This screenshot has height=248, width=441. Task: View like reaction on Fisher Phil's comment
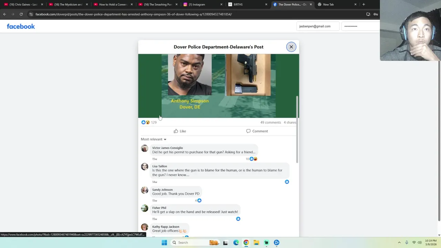coord(238,219)
